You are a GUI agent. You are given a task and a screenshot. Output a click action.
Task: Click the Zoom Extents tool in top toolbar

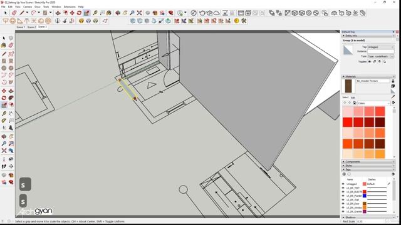(139, 12)
